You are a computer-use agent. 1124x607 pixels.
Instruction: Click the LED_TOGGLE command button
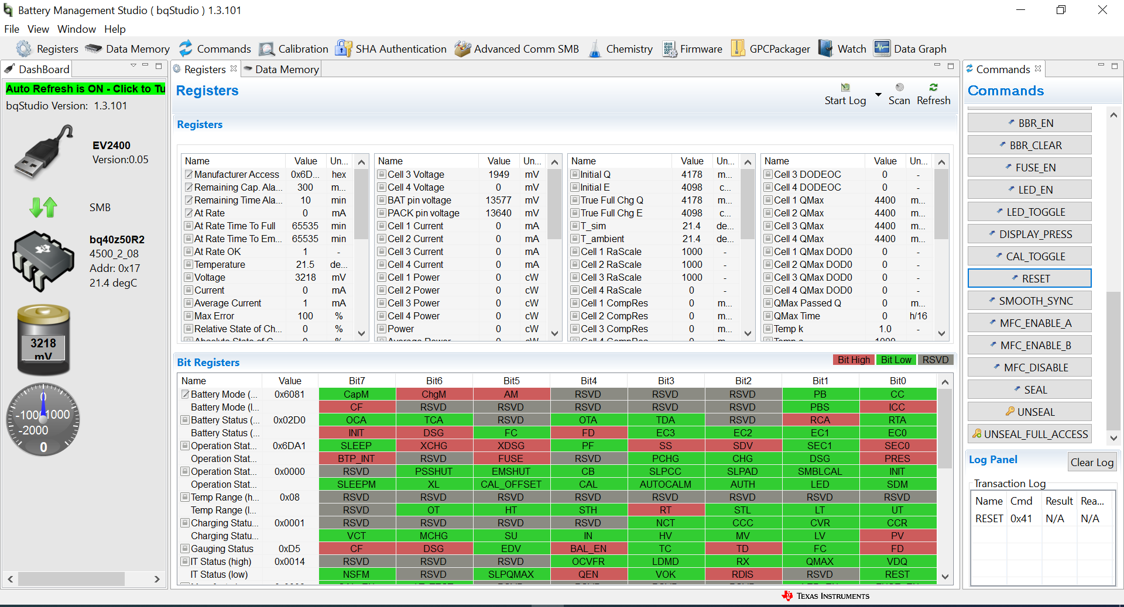tap(1029, 212)
